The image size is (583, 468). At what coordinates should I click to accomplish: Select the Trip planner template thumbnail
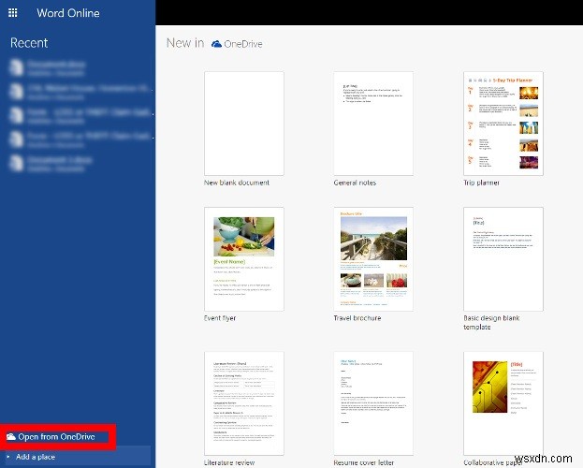pos(503,124)
